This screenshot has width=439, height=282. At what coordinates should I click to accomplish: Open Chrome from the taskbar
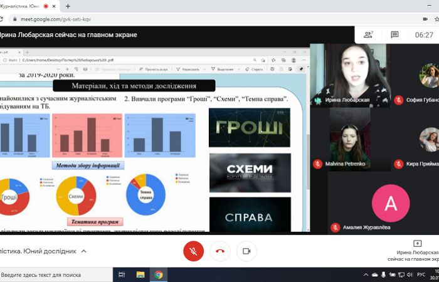159,274
